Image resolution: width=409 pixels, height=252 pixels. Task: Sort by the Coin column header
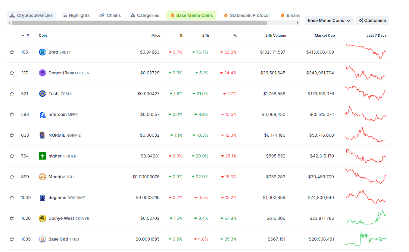[x=43, y=36]
